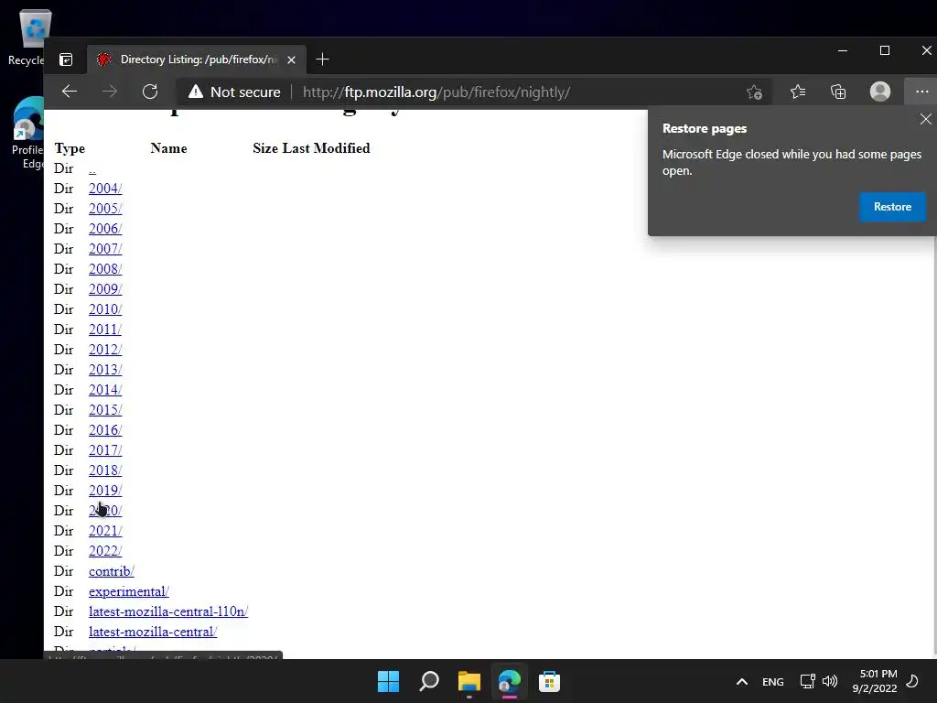Open the 2016/ directory

tap(105, 430)
